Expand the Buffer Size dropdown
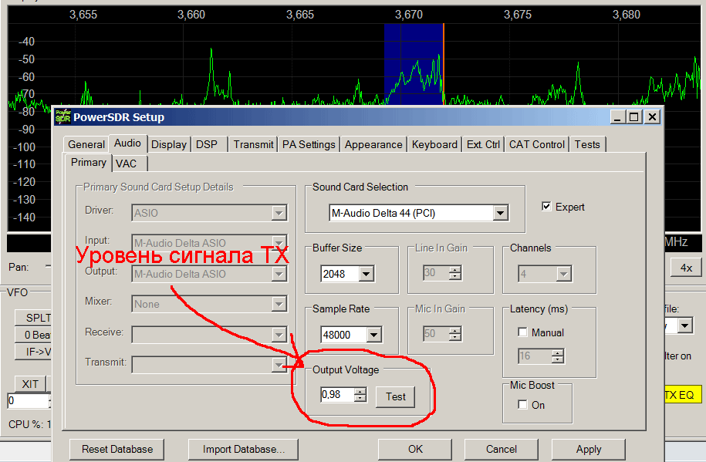This screenshot has height=462, width=706. coord(366,274)
